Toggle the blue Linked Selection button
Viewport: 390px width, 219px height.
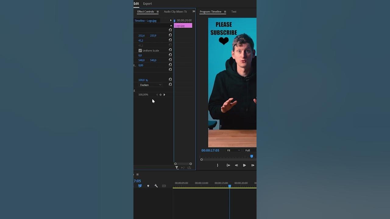coord(140,186)
